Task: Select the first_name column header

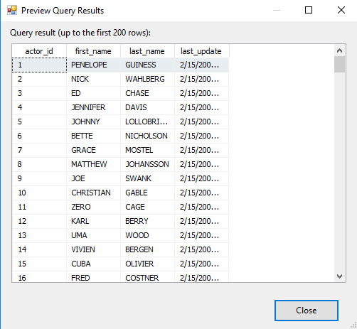Action: [x=93, y=51]
